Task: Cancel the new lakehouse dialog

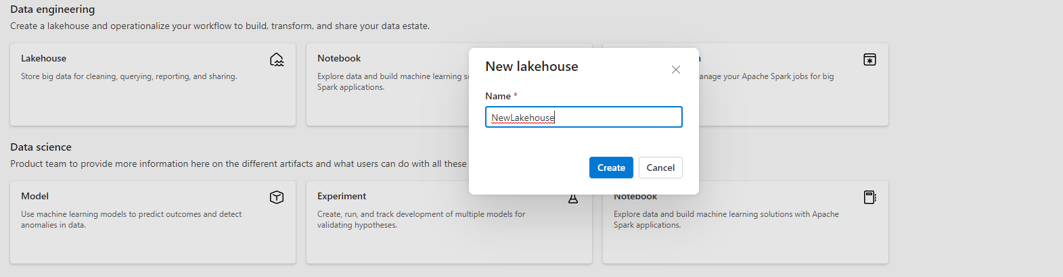Action: tap(660, 168)
